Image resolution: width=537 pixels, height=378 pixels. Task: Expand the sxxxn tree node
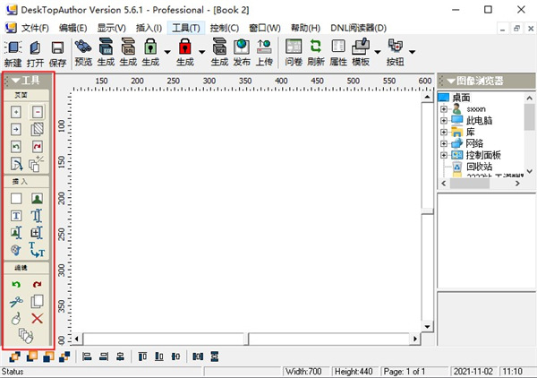tap(444, 109)
